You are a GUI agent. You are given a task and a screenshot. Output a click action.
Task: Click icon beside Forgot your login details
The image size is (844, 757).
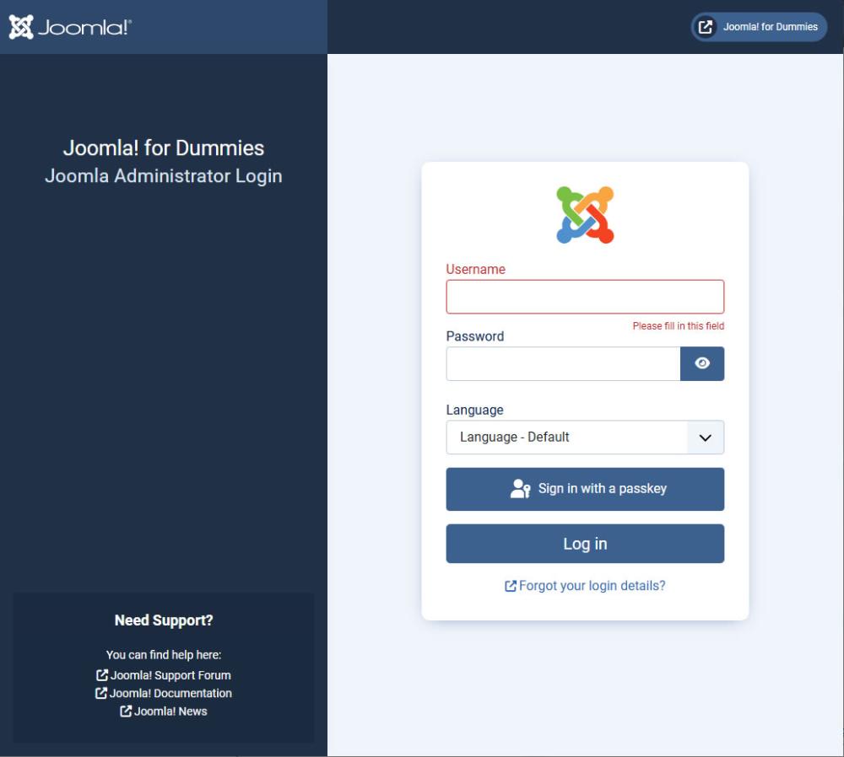click(511, 586)
